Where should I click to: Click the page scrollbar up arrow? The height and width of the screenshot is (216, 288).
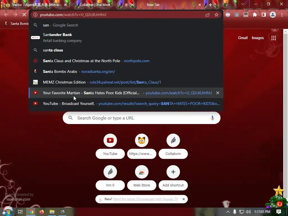pyautogui.click(x=286, y=31)
